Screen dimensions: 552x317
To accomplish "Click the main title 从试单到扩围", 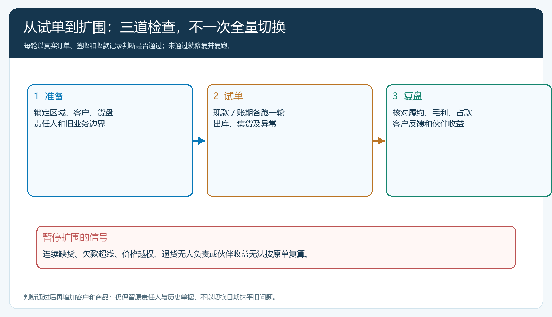I will click(155, 27).
